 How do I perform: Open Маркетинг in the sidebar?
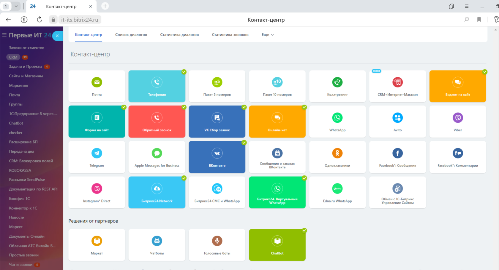pyautogui.click(x=19, y=86)
